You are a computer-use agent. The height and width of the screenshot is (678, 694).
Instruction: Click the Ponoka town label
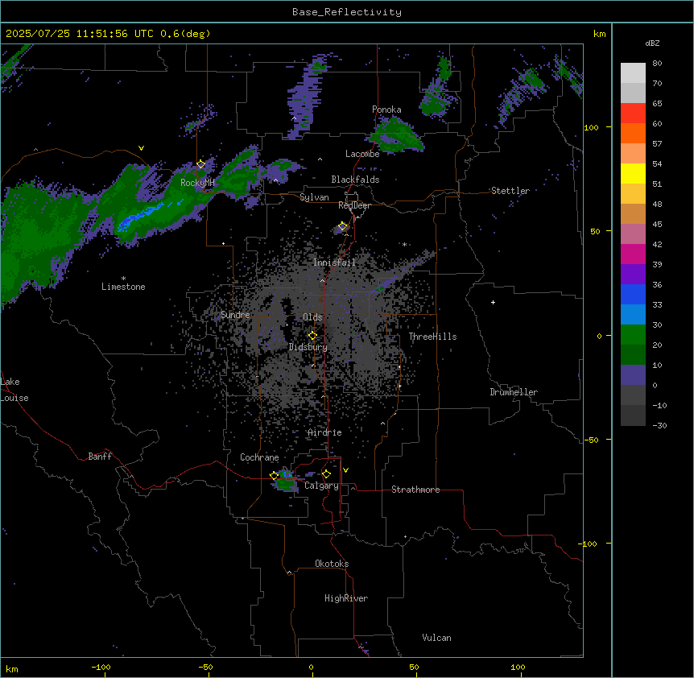click(x=386, y=110)
